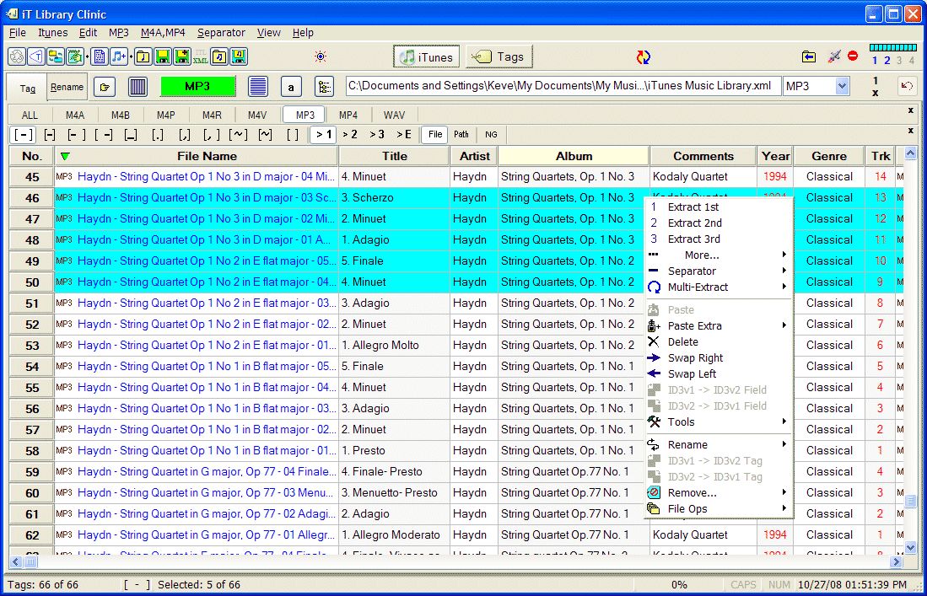
Task: Click the horizontal stripes button
Action: [x=258, y=87]
